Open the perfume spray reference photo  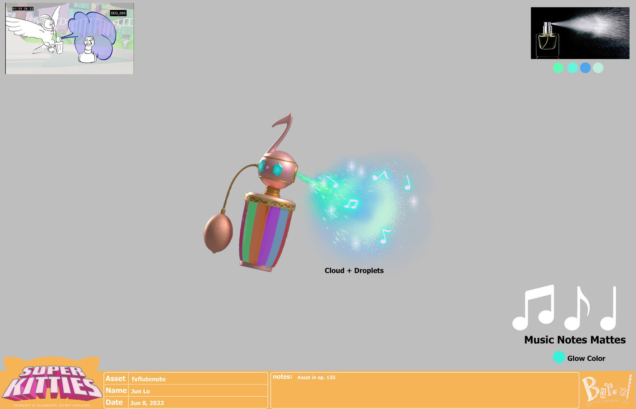pos(580,33)
